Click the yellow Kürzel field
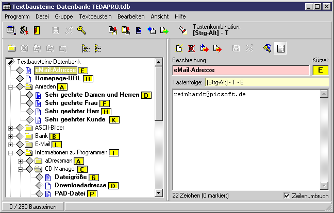334x213 pixels. coord(321,70)
